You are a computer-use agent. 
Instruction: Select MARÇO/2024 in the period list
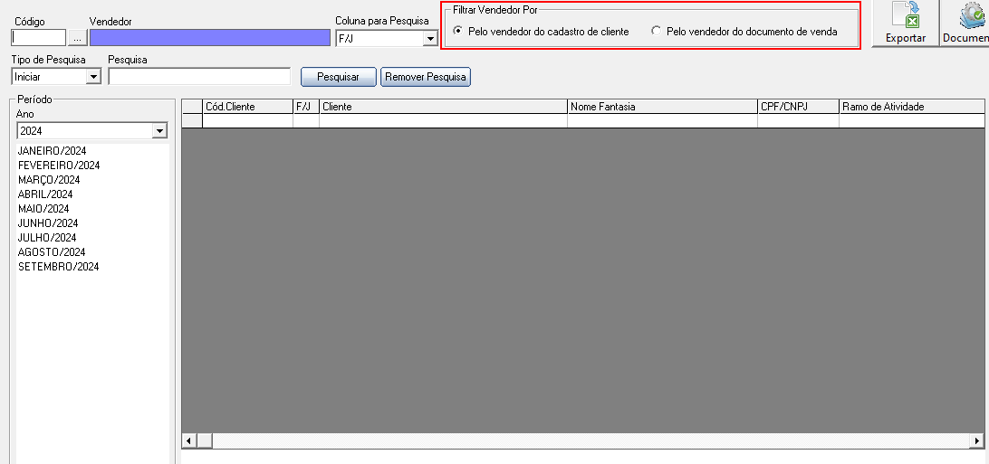point(49,180)
